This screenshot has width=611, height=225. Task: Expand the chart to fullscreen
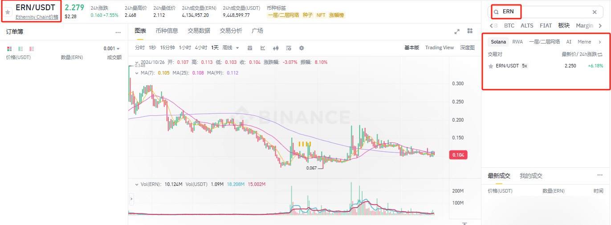(x=457, y=32)
